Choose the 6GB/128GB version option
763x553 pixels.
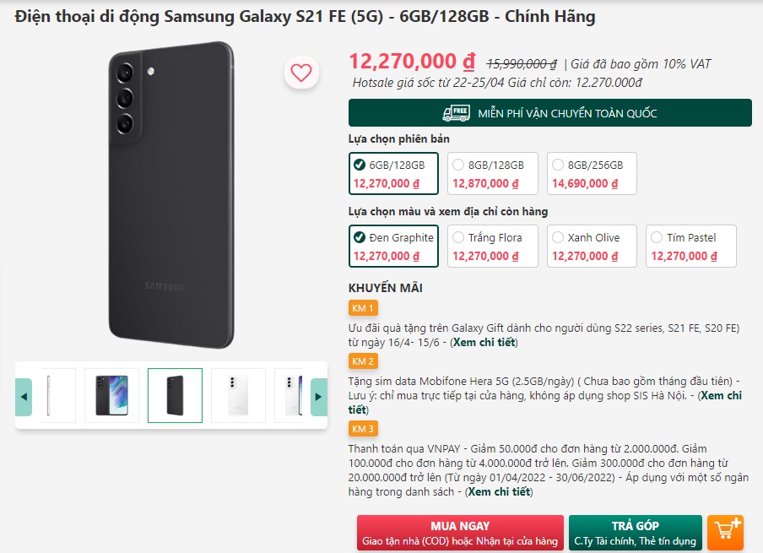point(393,173)
